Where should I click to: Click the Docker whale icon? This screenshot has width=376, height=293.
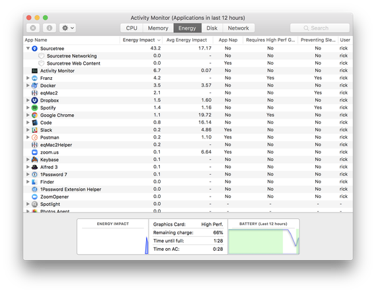pyautogui.click(x=34, y=86)
